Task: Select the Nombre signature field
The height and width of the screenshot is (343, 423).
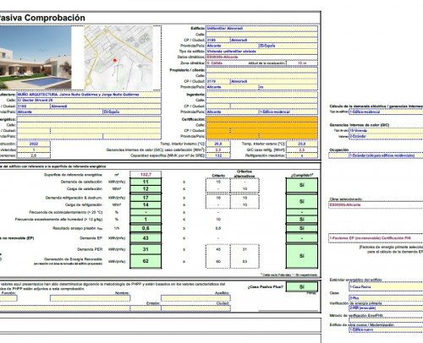Action: pos(90,298)
